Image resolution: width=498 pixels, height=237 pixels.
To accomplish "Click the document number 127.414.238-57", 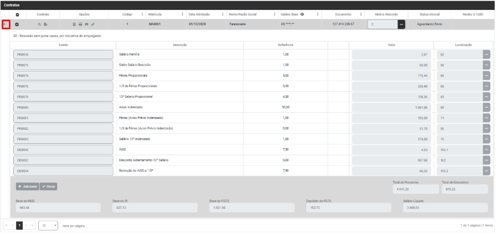I will (x=343, y=24).
